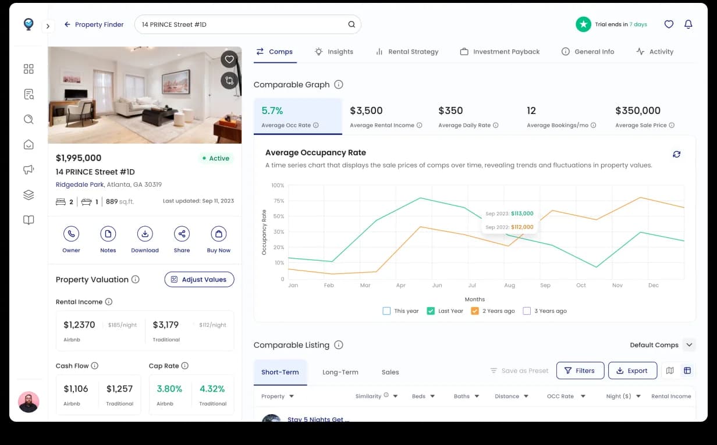Viewport: 717px width, 445px height.
Task: Open the megaphone icon in the sidebar
Action: (29, 170)
